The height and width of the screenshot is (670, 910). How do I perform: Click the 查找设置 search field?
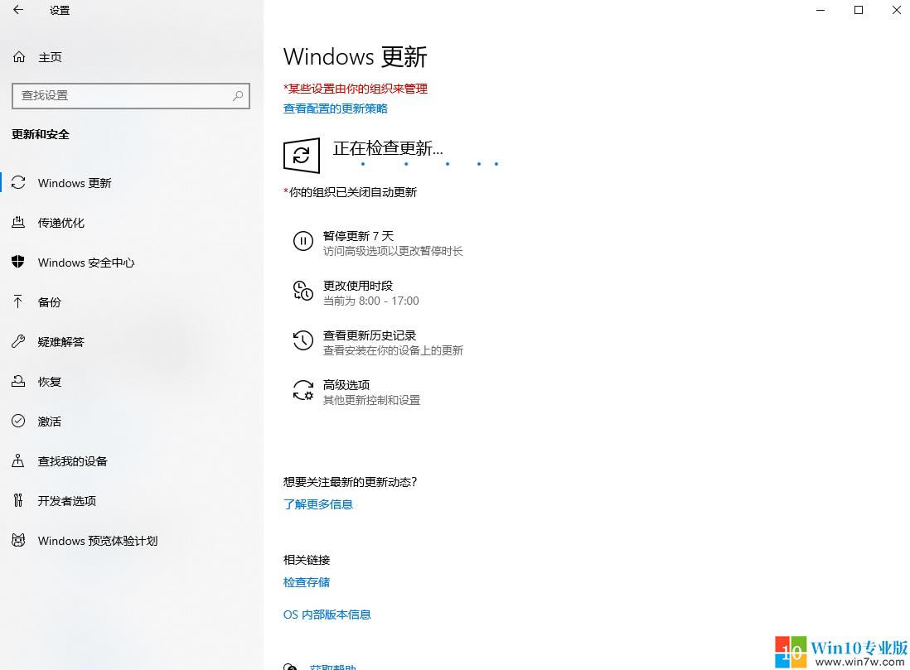[x=131, y=96]
